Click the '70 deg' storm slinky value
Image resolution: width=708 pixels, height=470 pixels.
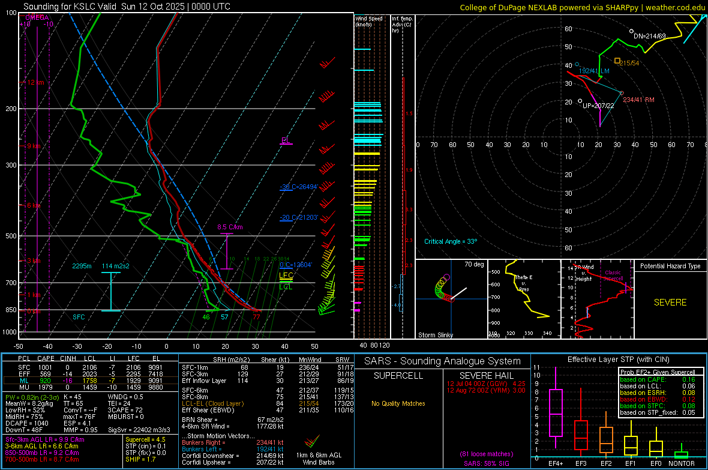click(474, 264)
